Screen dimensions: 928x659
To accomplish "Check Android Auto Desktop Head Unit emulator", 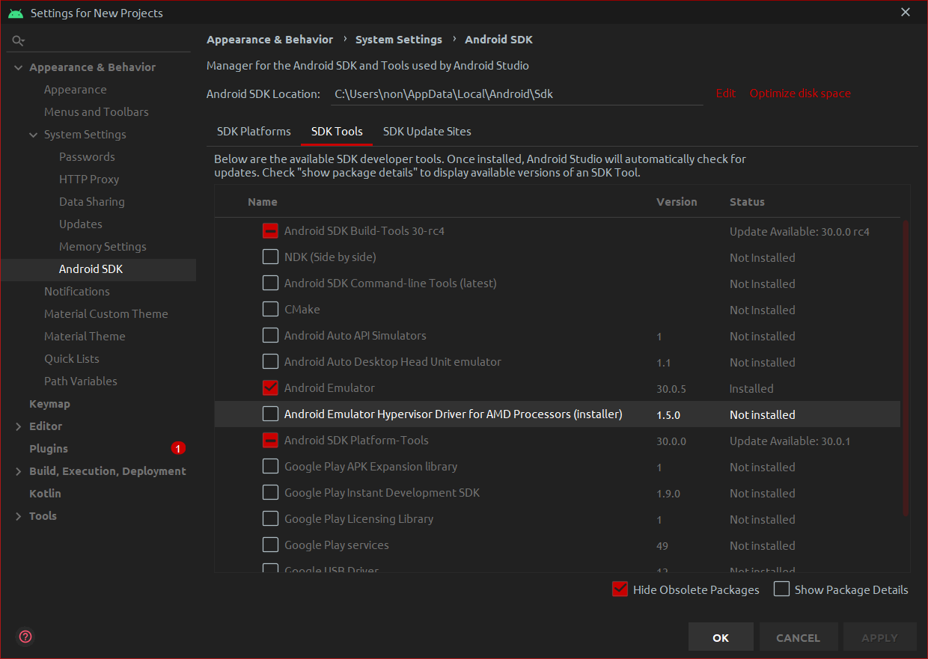I will coord(270,362).
